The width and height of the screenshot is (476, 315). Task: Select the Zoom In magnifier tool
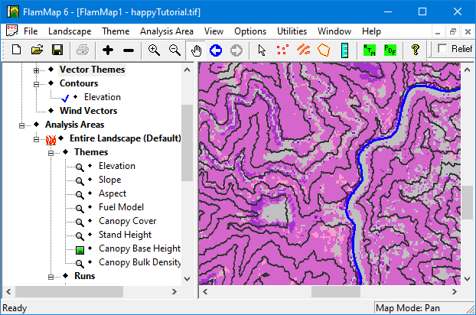click(x=154, y=50)
